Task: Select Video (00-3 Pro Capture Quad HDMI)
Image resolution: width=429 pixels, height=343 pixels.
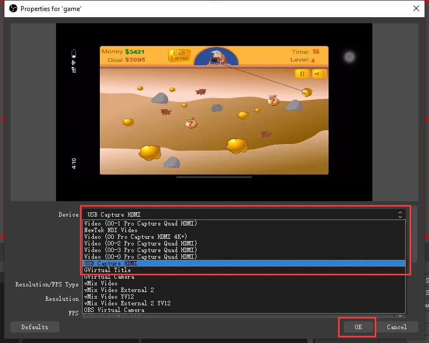Action: 244,250
